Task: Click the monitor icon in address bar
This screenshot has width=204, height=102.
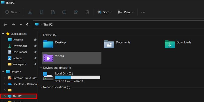Action: pos(37,24)
